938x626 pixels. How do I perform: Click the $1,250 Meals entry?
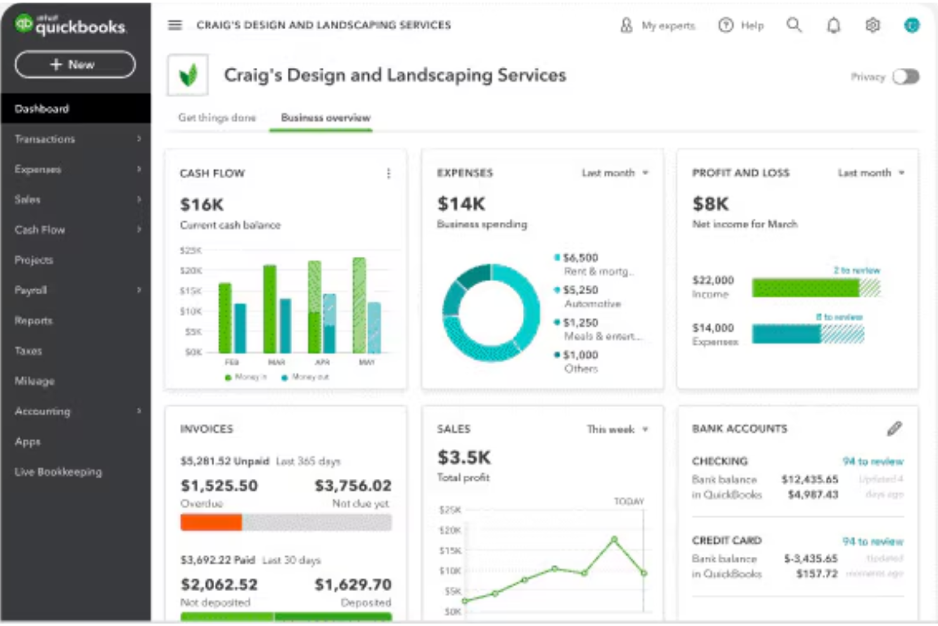click(598, 329)
